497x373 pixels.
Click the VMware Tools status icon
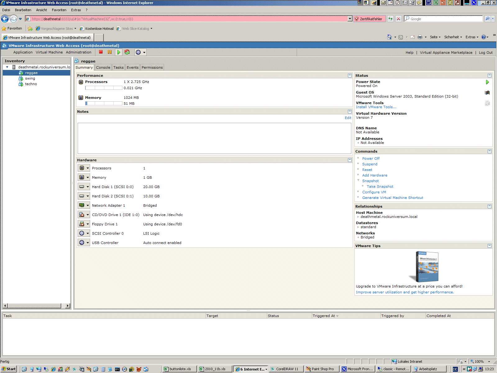coord(487,103)
